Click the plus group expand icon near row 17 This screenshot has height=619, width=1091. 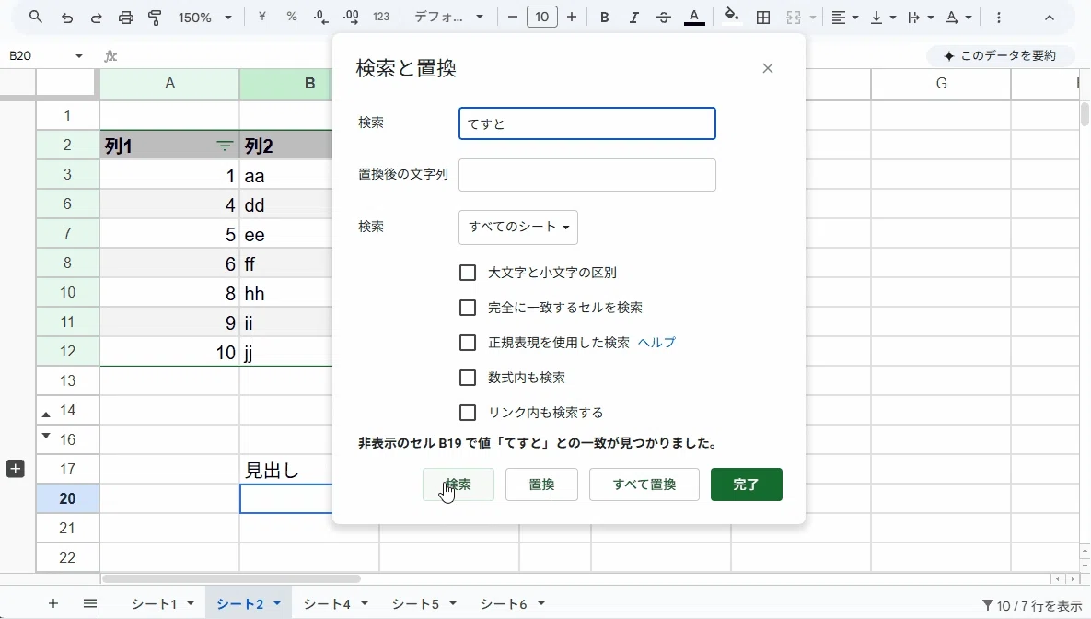(16, 469)
